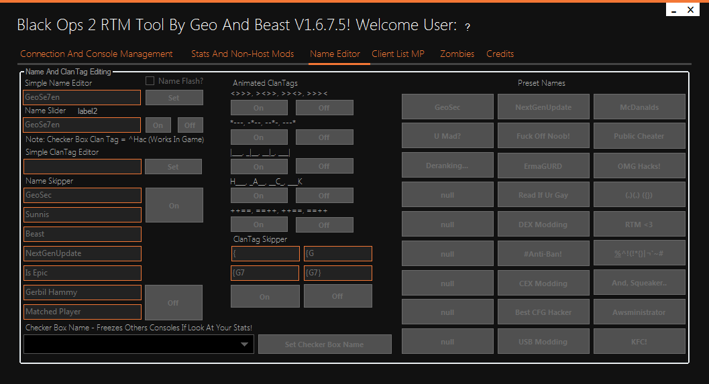Click the Name Slider text field
Screen dimensions: 709x384
(82, 125)
